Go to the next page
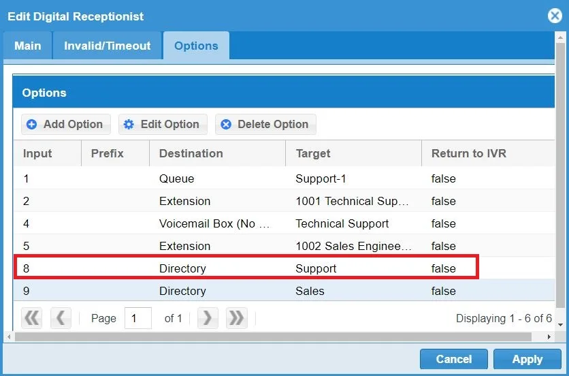 [x=208, y=318]
